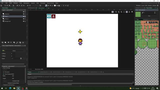Zoom in on tile palette
This screenshot has width=160, height=90.
click(155, 22)
